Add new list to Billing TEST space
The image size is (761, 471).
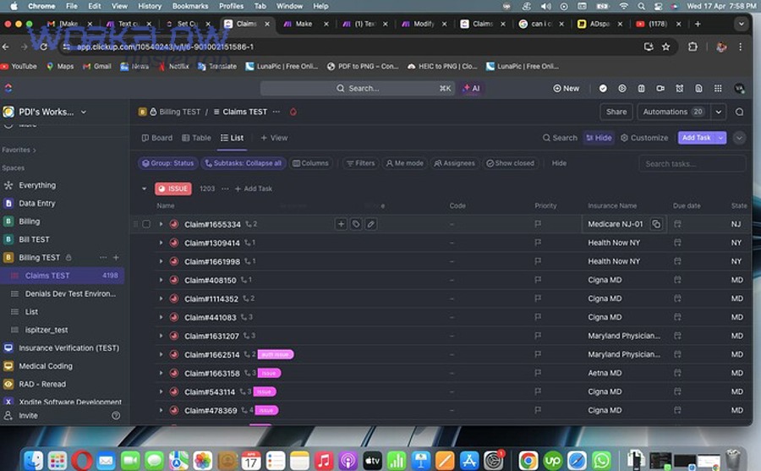[x=116, y=257]
